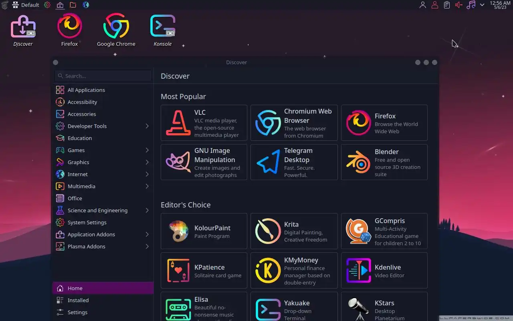Click the Krita brush icon
The image size is (513, 321).
coord(268,231)
